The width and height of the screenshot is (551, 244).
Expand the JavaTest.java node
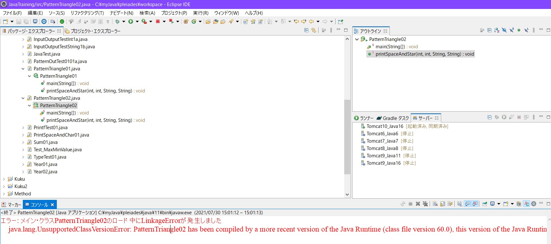[23, 54]
